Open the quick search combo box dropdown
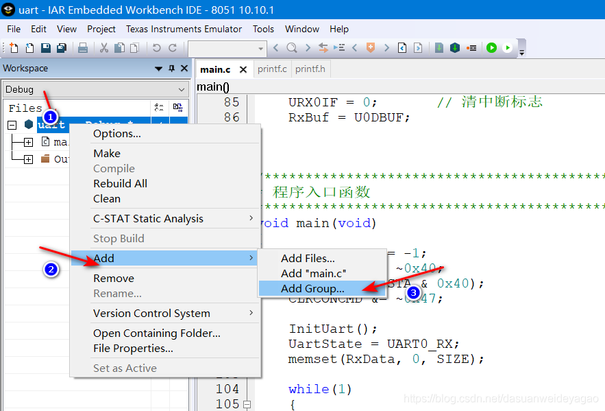 (x=260, y=48)
